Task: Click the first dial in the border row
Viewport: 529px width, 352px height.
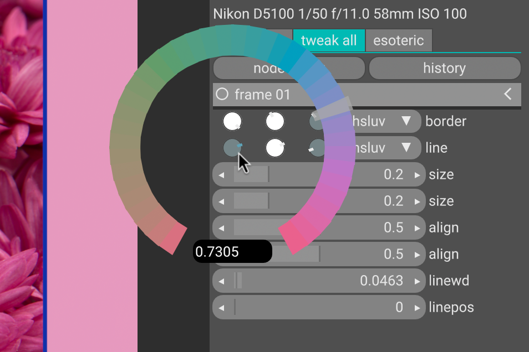Action: pos(232,121)
